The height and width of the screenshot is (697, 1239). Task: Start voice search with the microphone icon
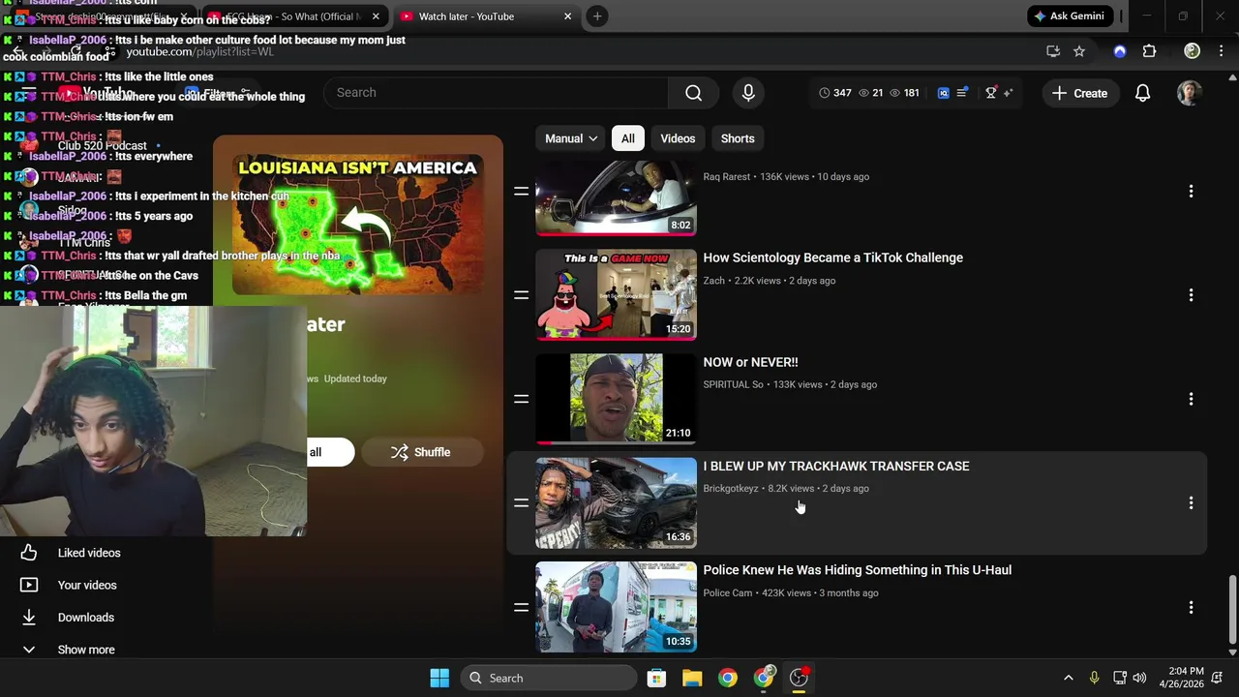click(x=748, y=93)
